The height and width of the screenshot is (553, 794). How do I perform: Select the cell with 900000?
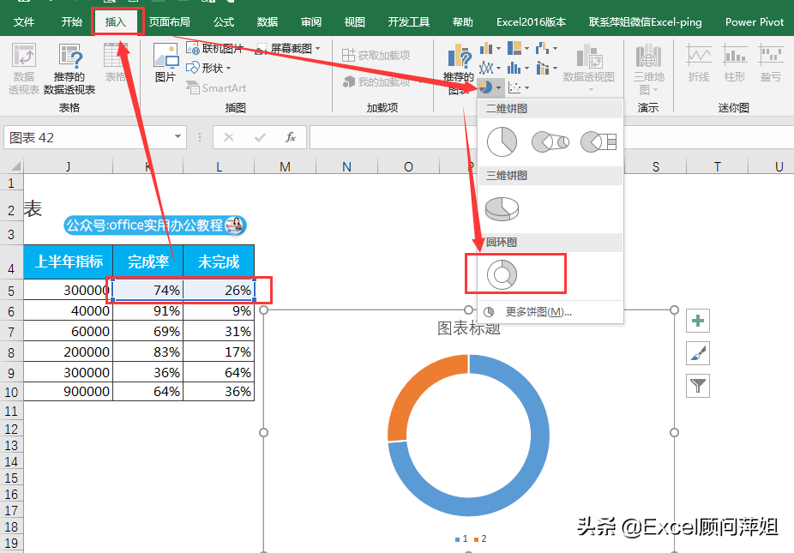69,392
